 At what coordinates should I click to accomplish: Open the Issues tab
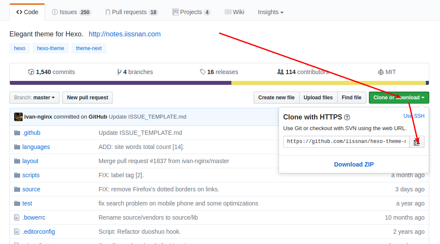(72, 12)
